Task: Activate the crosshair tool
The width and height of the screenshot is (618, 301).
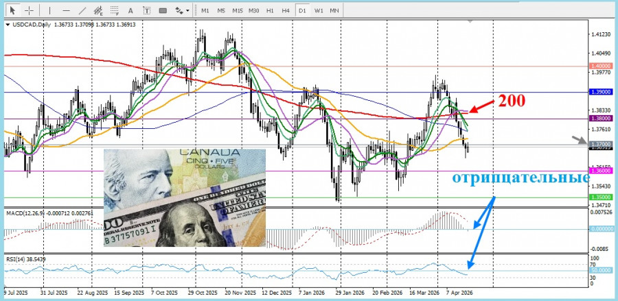Action: point(29,10)
